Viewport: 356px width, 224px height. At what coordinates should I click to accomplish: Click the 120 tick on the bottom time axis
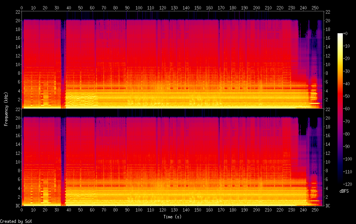[163, 210]
